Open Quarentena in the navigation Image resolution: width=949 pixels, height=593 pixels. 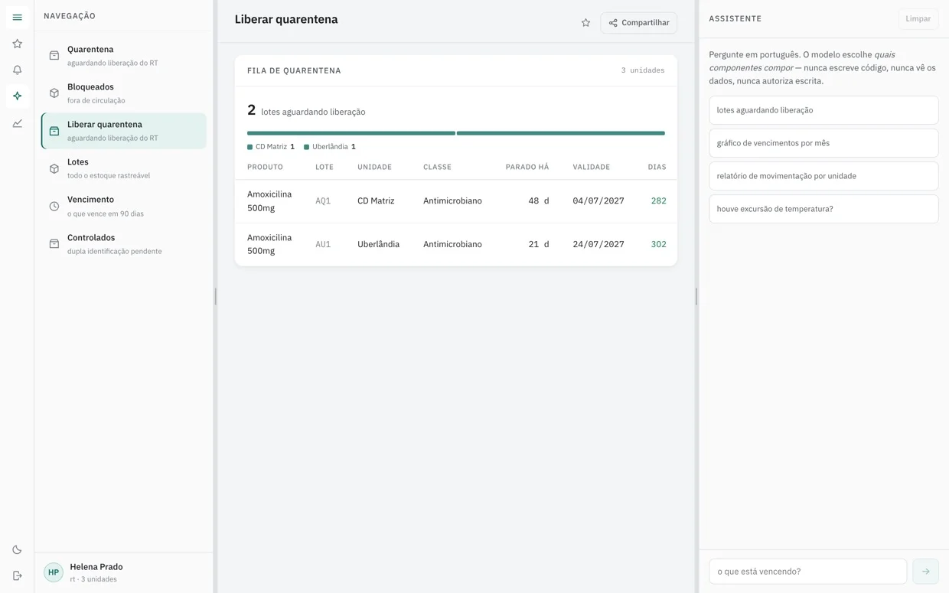(124, 55)
